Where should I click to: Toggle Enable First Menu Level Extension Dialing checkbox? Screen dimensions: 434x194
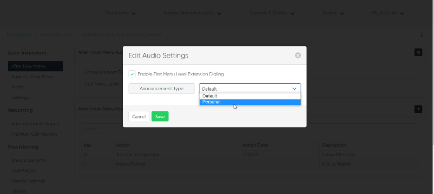[132, 74]
